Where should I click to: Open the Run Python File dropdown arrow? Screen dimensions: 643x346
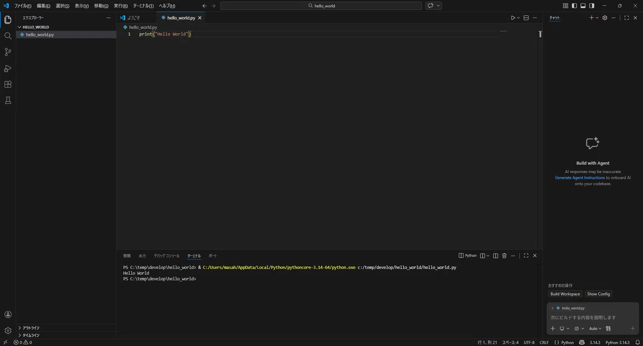point(518,18)
